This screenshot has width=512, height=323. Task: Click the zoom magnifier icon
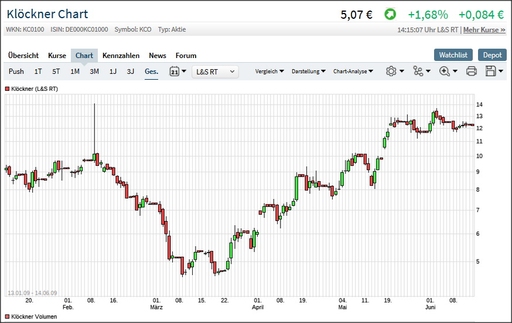click(x=445, y=71)
